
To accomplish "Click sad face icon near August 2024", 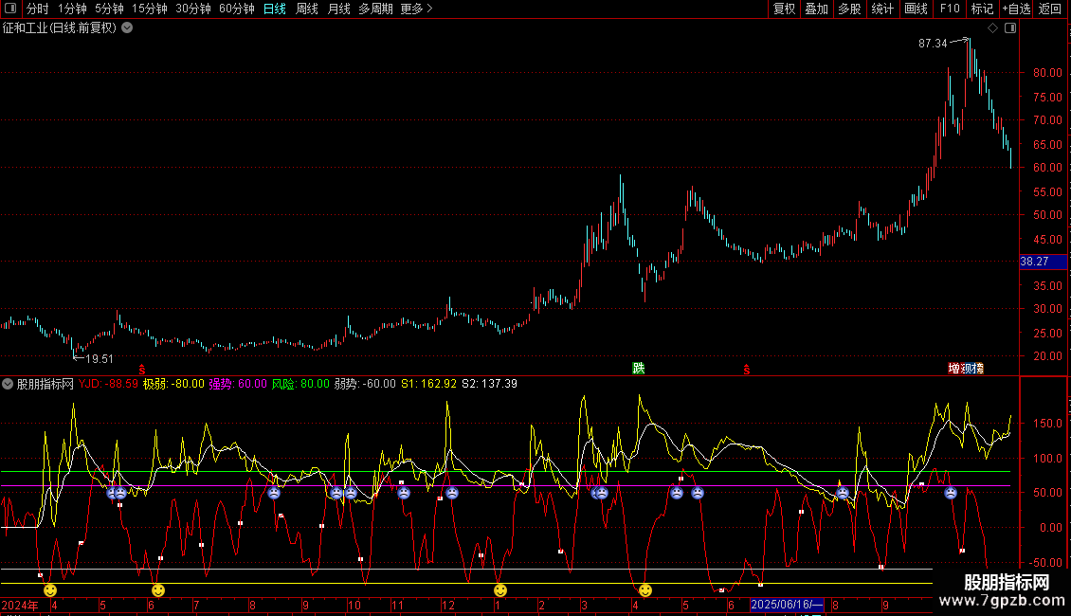I will [274, 493].
